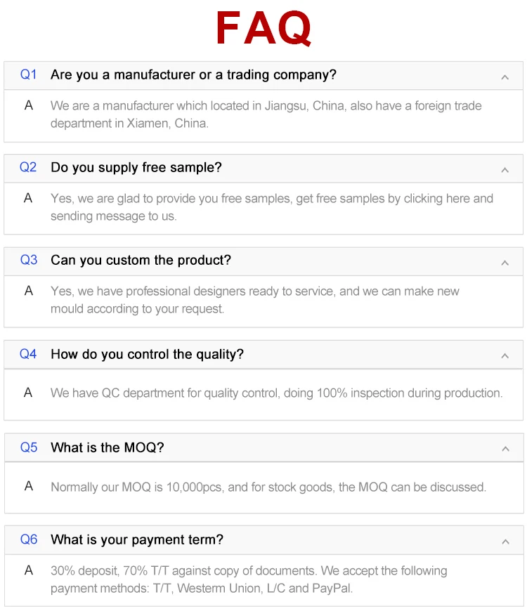This screenshot has height=616, width=527.
Task: Click the red FAQ heading
Action: [x=263, y=29]
